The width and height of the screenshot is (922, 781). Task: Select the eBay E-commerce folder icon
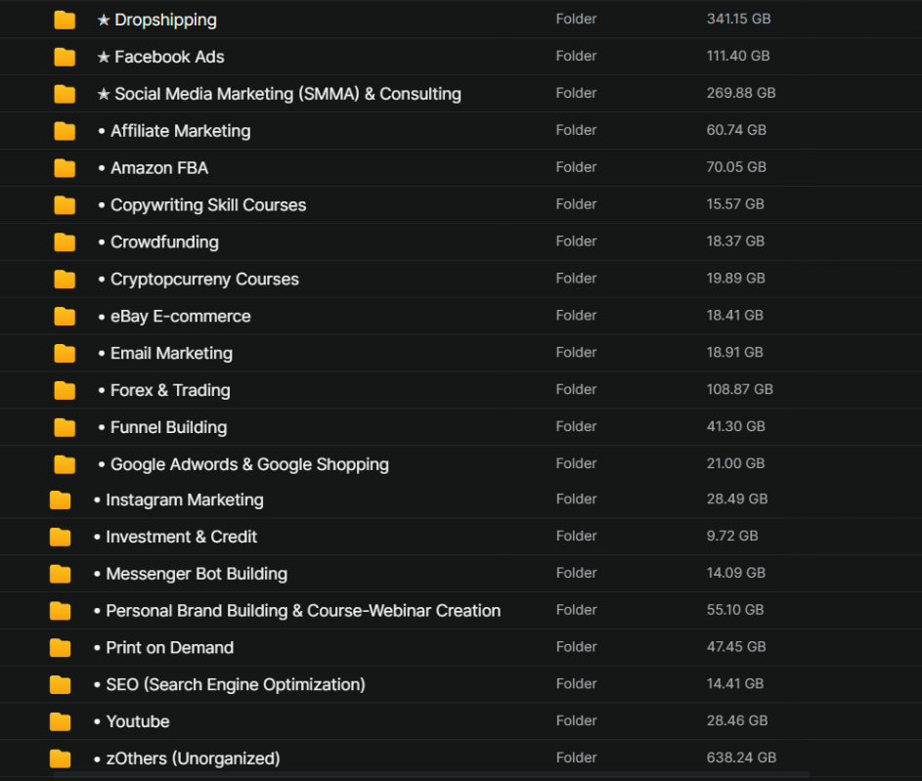[x=65, y=317]
